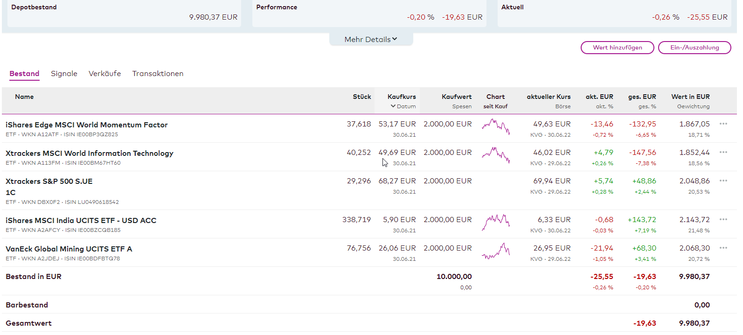Image resolution: width=743 pixels, height=335 pixels.
Task: Click the Stück column header
Action: point(361,97)
